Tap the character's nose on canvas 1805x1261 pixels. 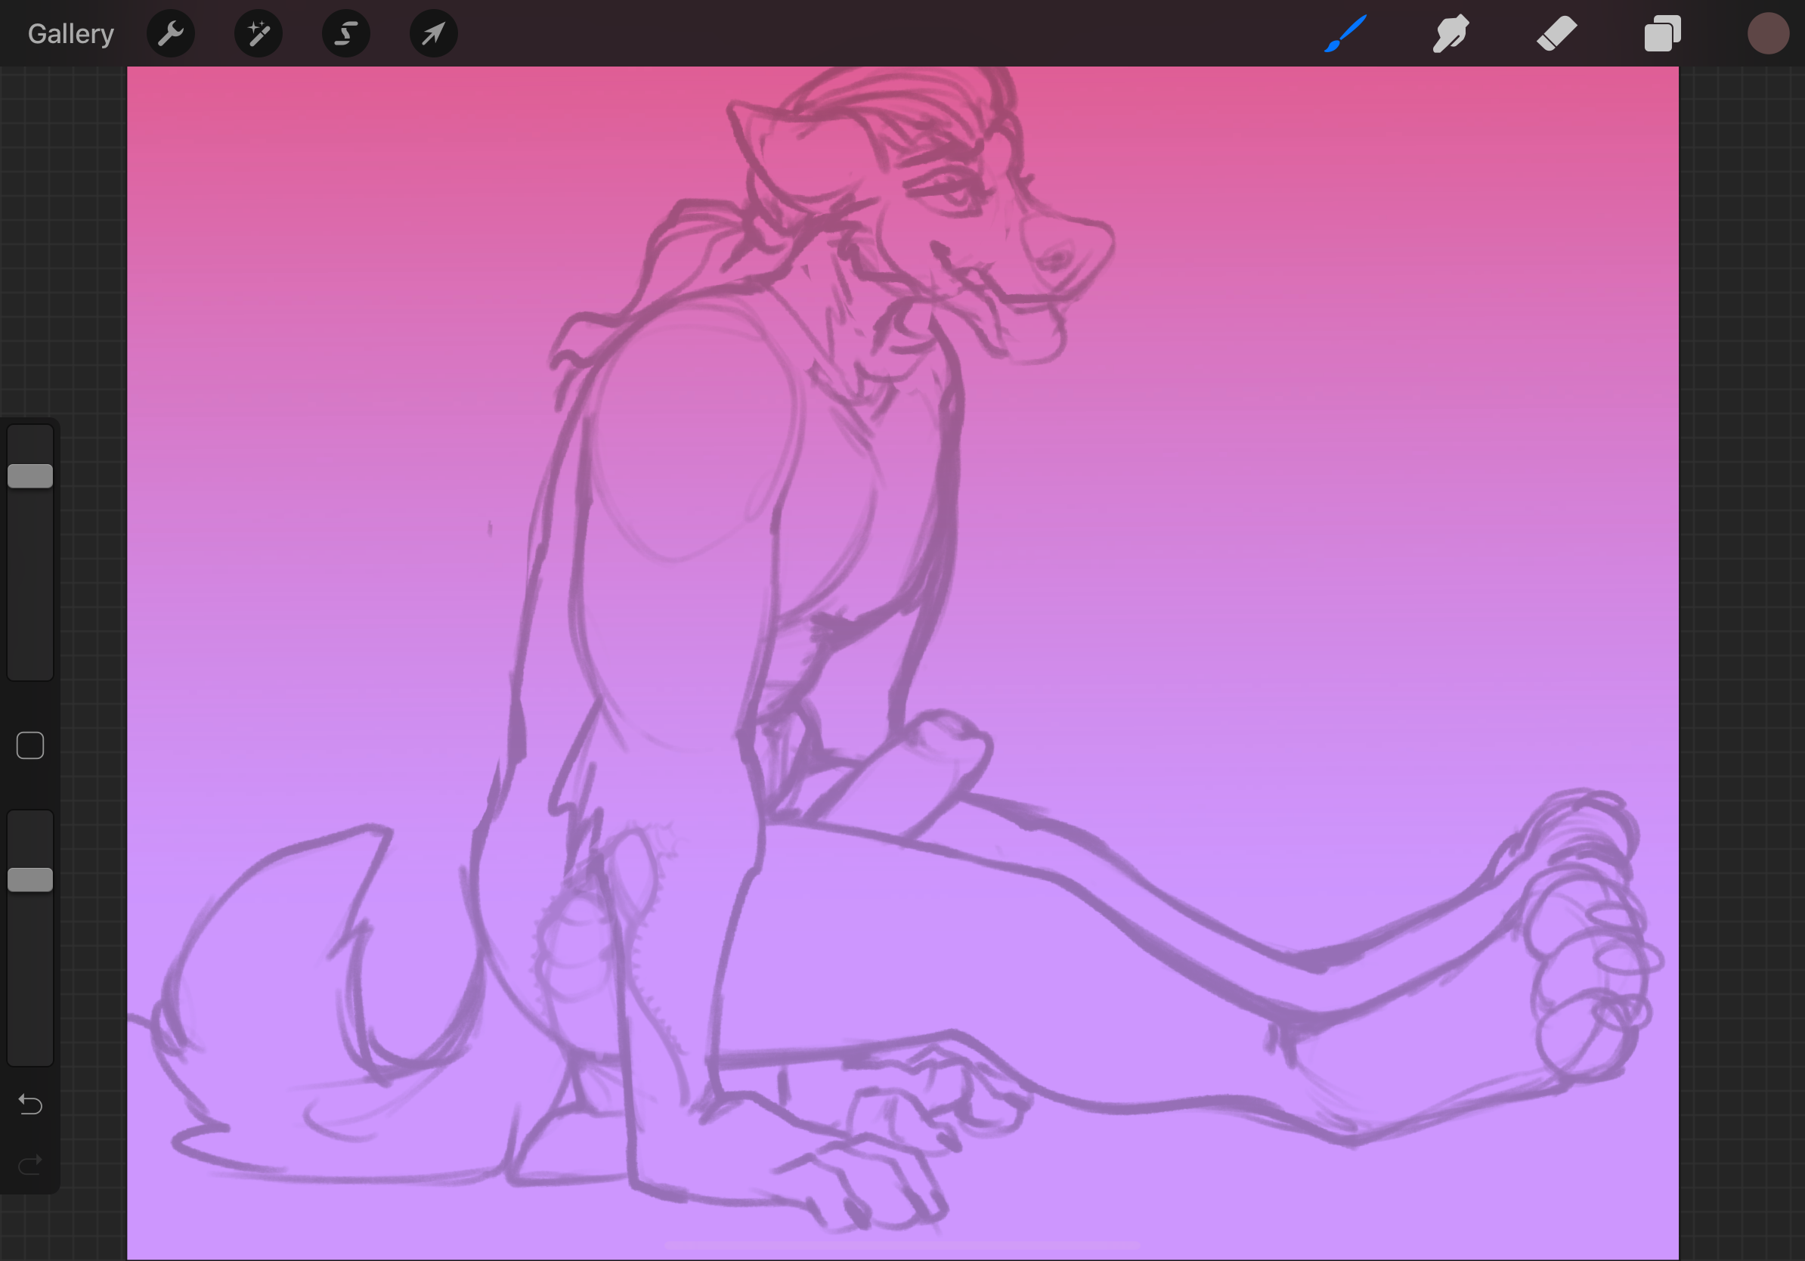tap(1057, 258)
